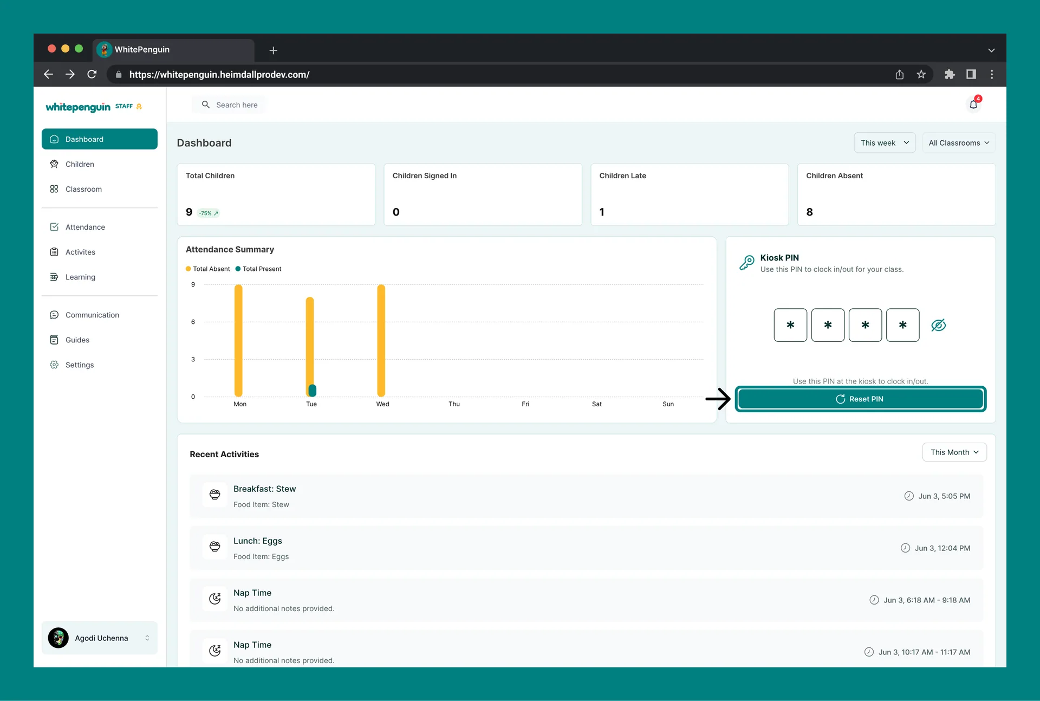The height and width of the screenshot is (701, 1040).
Task: Click the Monday absent bar
Action: [x=238, y=340]
